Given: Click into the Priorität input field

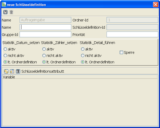Looking at the screenshot, I should click(132, 34).
